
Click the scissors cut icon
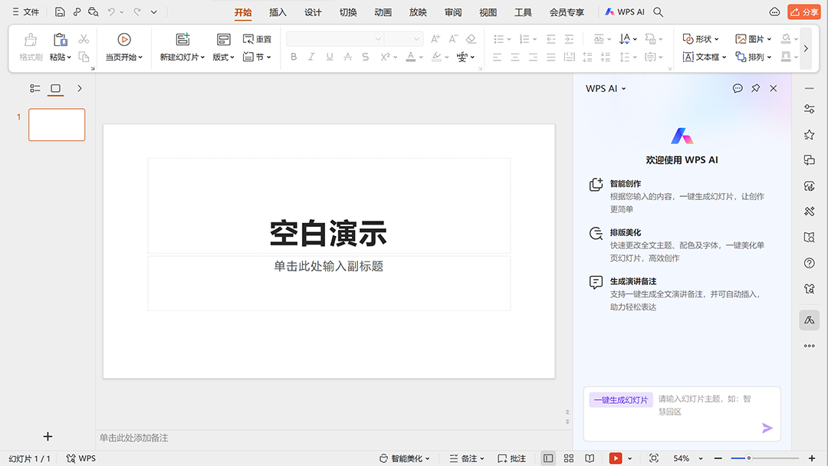pyautogui.click(x=84, y=39)
